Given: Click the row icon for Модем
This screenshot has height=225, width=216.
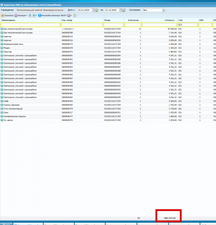Looking at the screenshot, I should [x=2, y=48].
